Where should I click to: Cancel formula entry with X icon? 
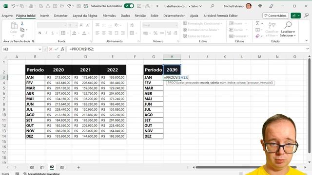click(x=51, y=49)
